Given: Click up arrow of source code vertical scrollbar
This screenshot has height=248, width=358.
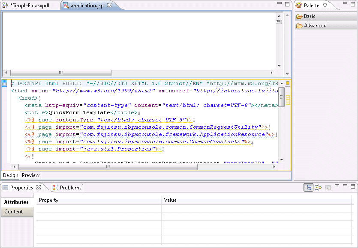Looking at the screenshot, I should [282, 83].
